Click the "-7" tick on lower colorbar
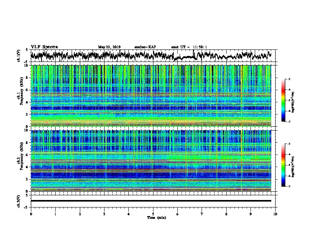 289,187
